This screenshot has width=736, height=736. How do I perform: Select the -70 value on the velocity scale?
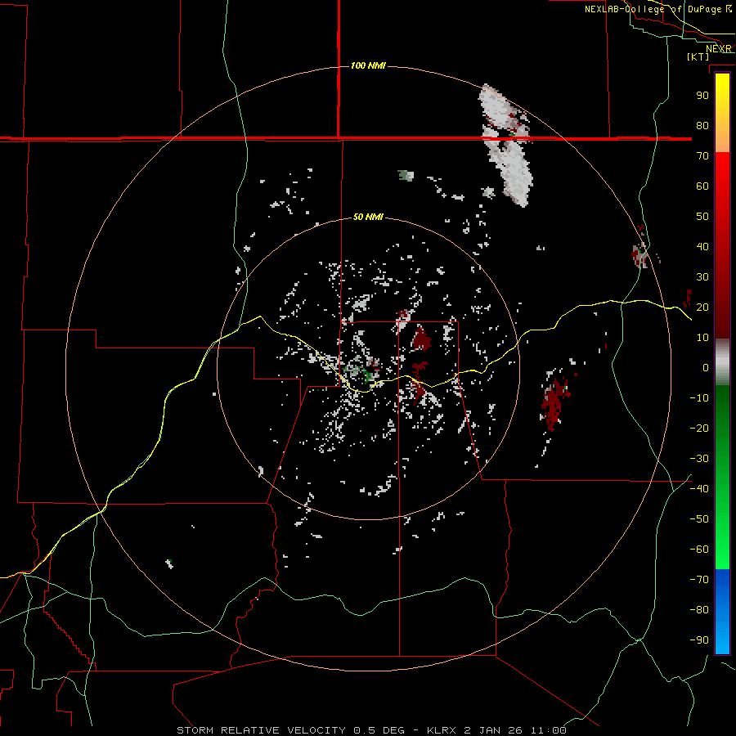point(699,579)
